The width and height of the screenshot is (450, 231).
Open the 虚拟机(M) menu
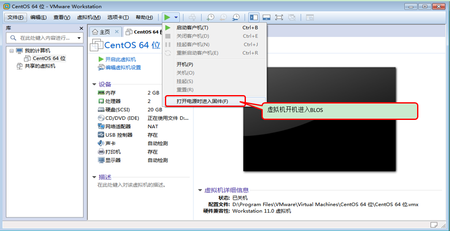[x=89, y=17]
